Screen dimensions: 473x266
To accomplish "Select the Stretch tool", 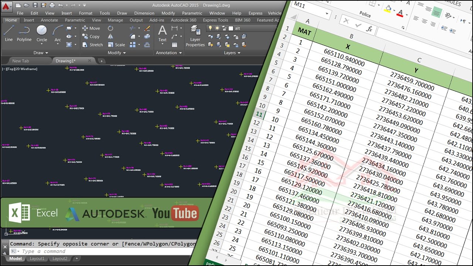I will 92,45.
